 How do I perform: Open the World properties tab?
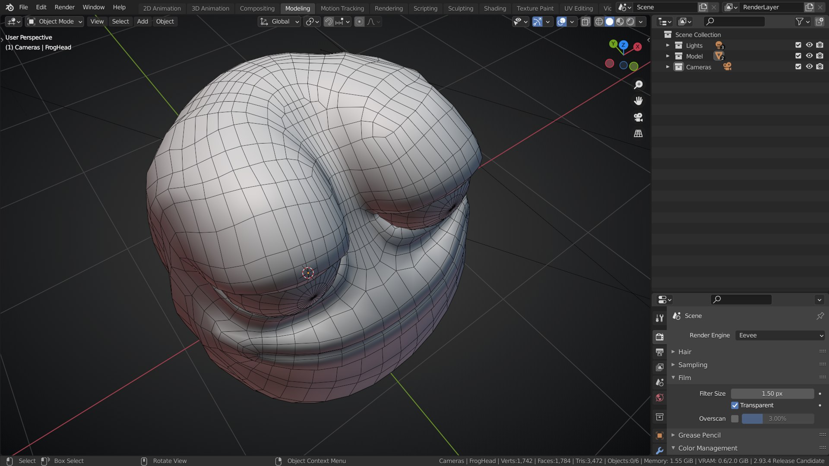click(659, 398)
